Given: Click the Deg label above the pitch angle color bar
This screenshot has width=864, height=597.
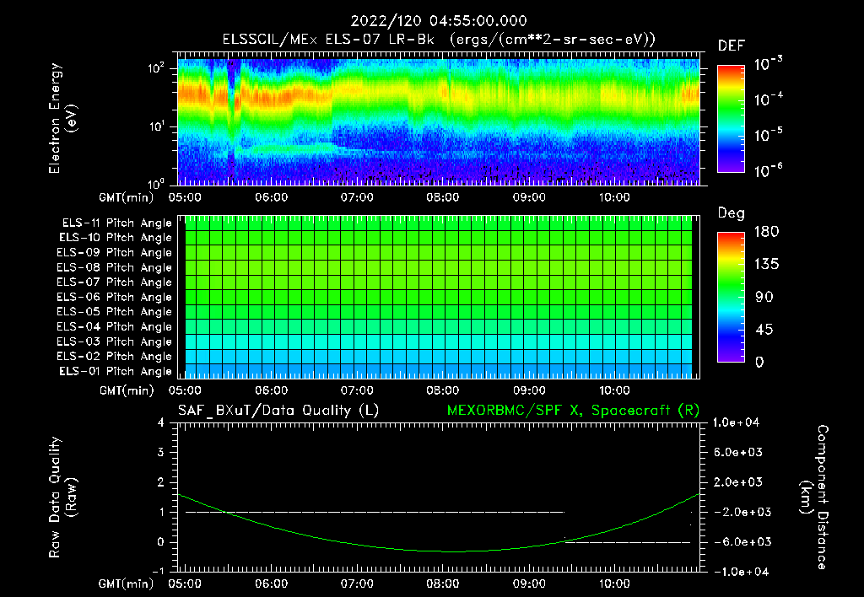Looking at the screenshot, I should pyautogui.click(x=732, y=213).
